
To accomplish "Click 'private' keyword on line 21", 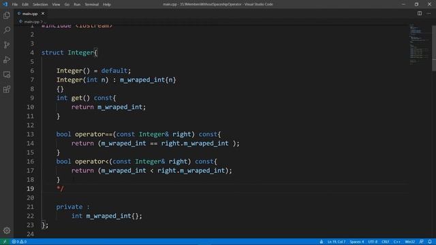I will (69, 207).
